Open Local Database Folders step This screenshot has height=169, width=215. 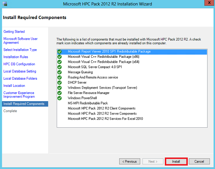point(20,78)
